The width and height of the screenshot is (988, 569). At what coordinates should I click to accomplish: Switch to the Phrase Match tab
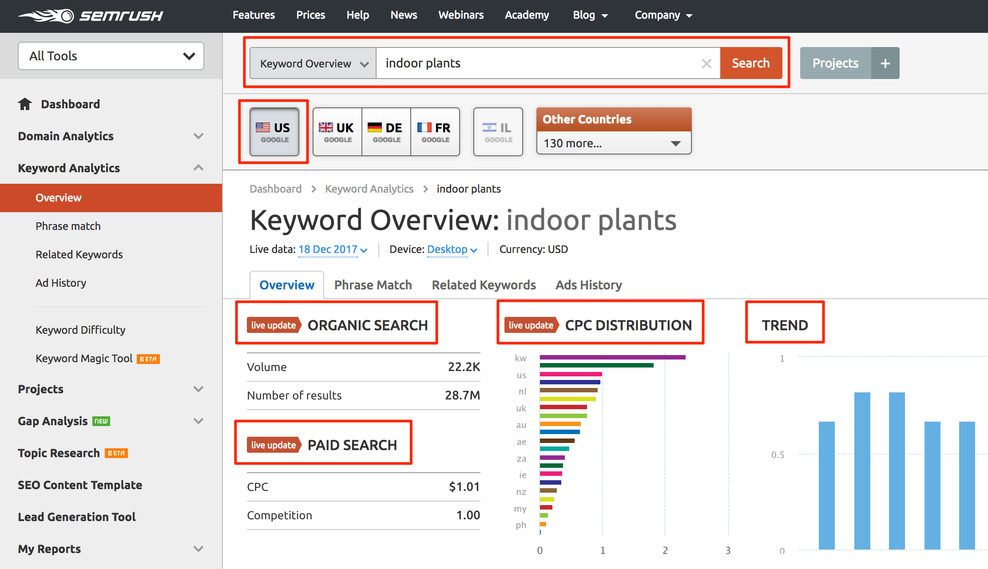(x=373, y=285)
